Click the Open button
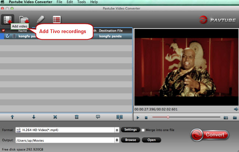The width and height of the screenshot is (239, 152). coord(151,140)
